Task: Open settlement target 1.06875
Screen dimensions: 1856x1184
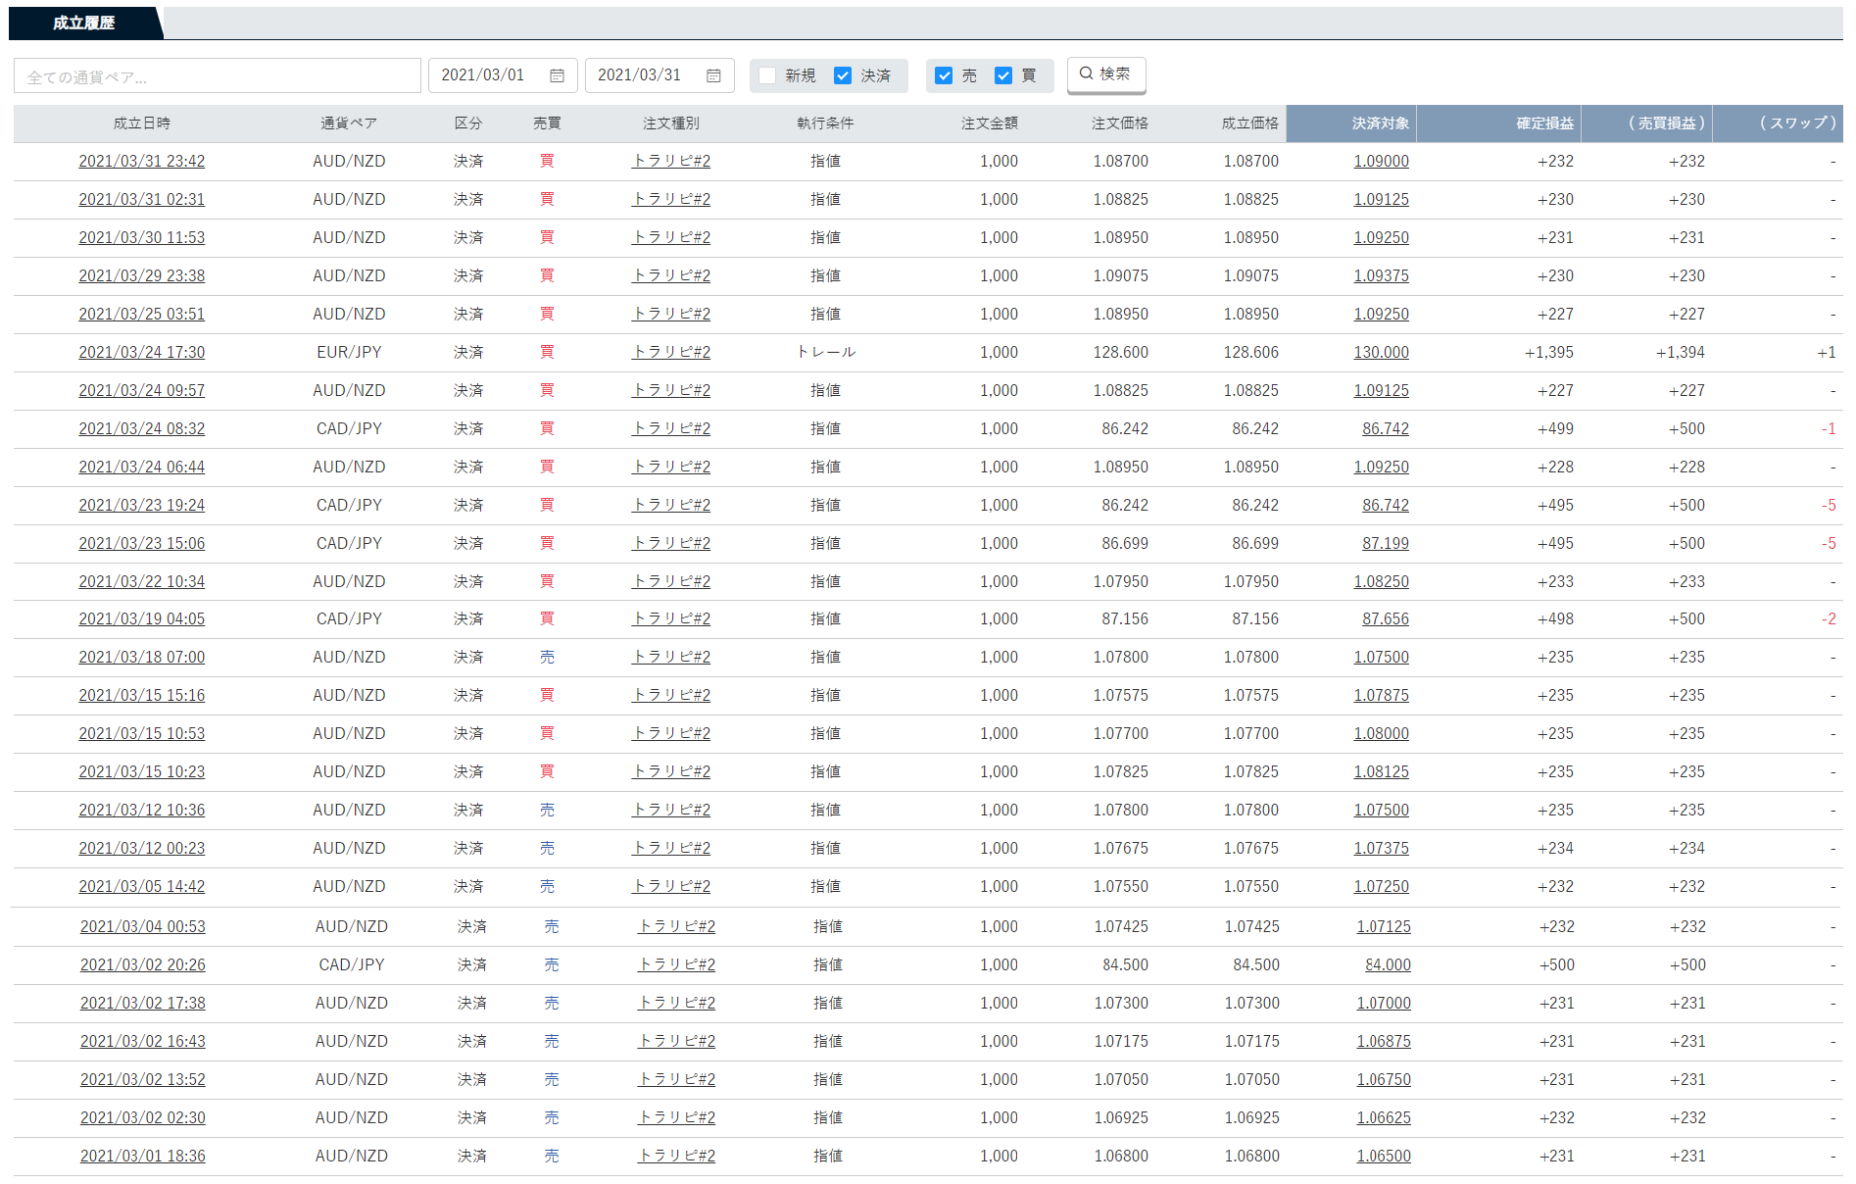Action: click(x=1384, y=1041)
